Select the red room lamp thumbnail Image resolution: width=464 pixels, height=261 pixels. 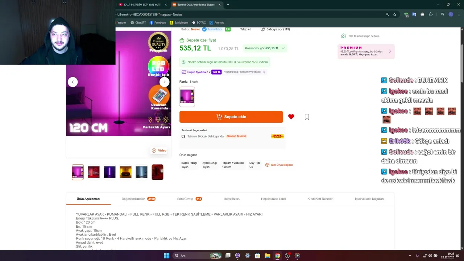[x=94, y=172]
